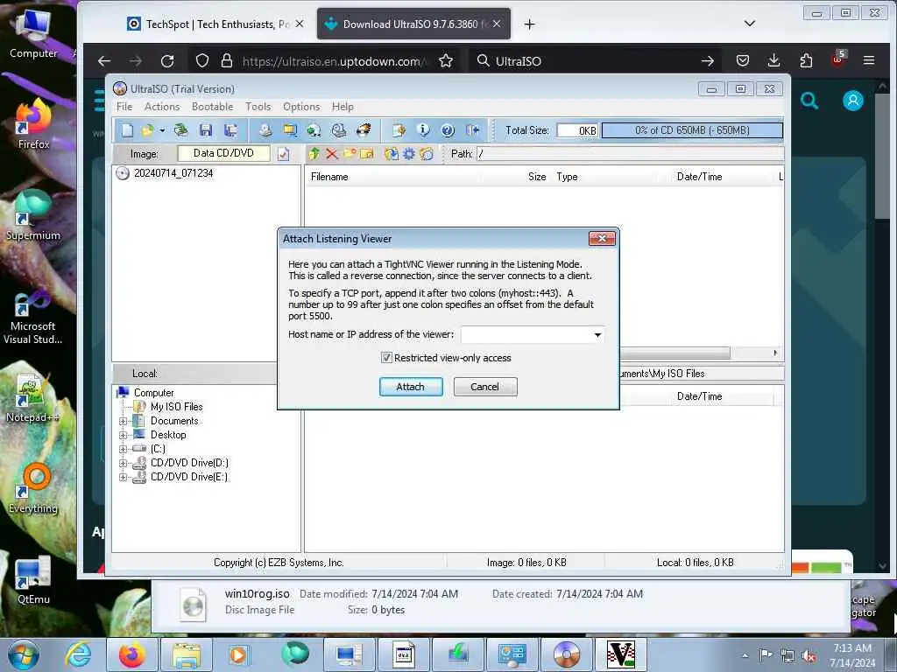This screenshot has height=672, width=897.
Task: Click the blue gear Properties icon
Action: [x=409, y=154]
